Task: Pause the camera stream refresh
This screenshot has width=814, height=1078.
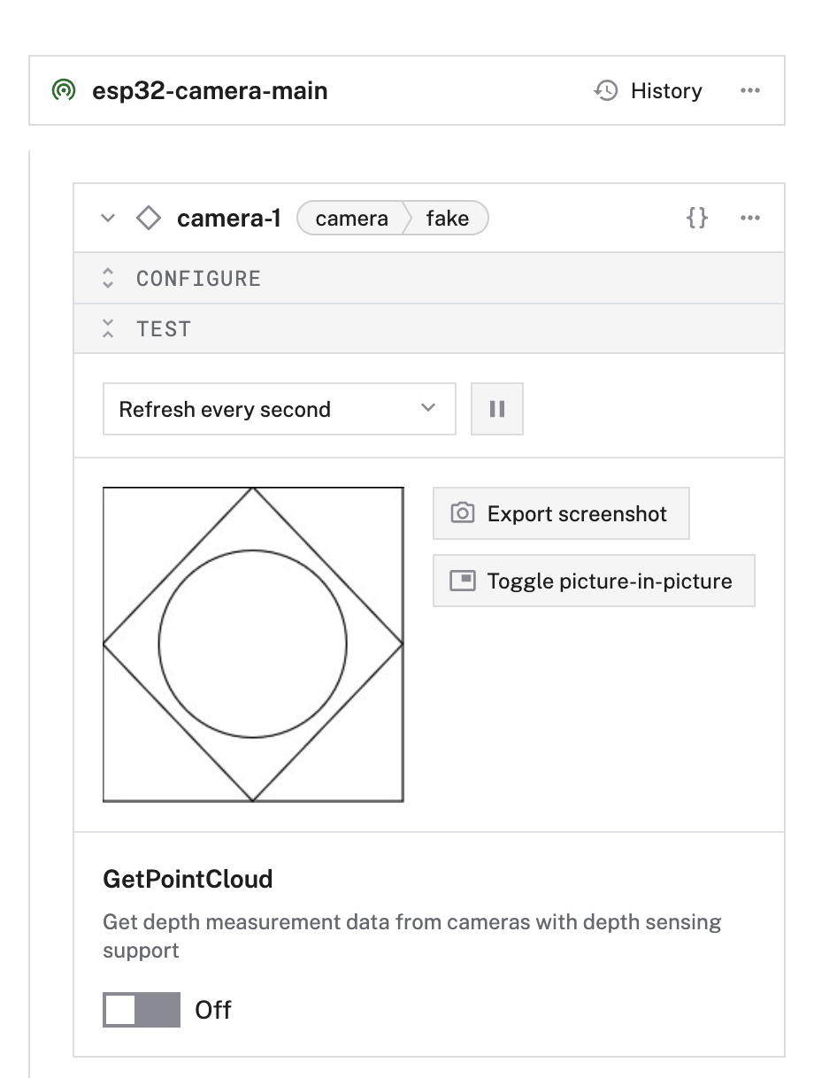Action: 497,409
